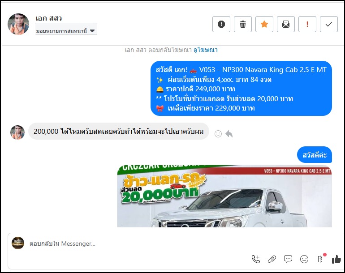Select the blue สวัสดีค่ะ message bubble
Screen dimensions: 345x273
tap(315, 155)
